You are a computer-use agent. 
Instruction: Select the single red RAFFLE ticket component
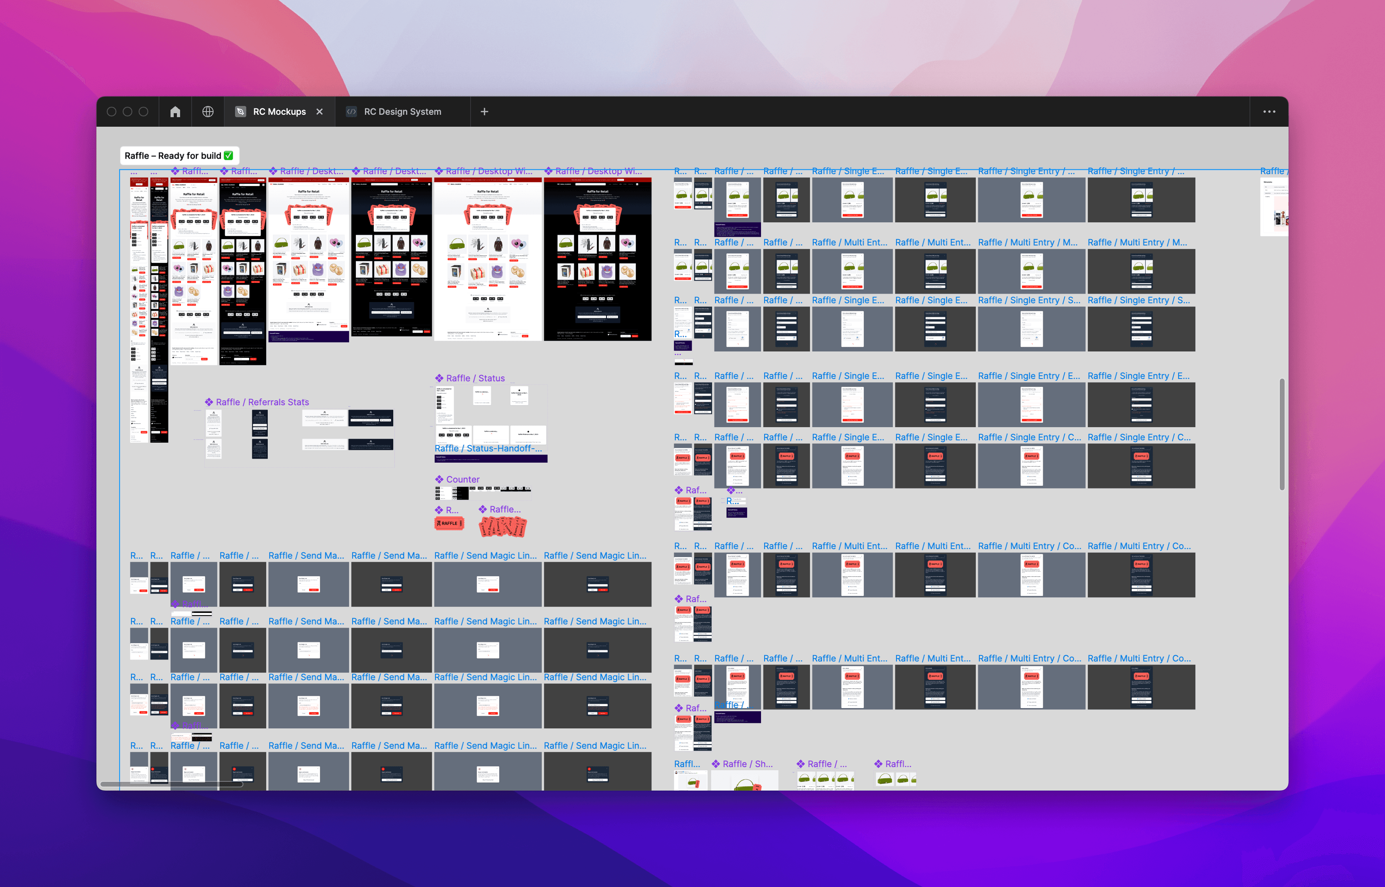449,524
